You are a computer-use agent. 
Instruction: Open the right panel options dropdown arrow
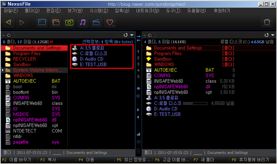(x=273, y=35)
